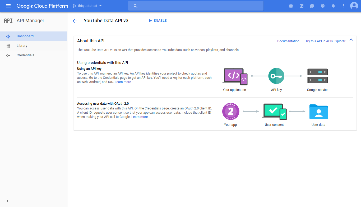Click the project hexagon icon beside thisjustatest

point(74,6)
